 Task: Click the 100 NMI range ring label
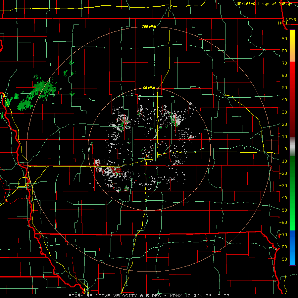(149, 26)
